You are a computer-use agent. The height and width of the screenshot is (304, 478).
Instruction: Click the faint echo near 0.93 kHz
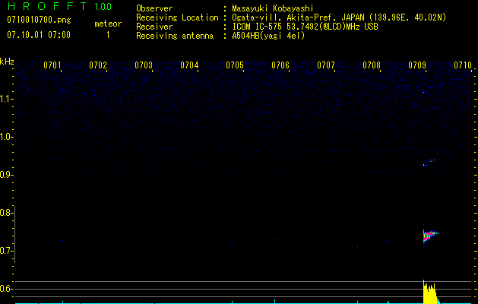(429, 163)
